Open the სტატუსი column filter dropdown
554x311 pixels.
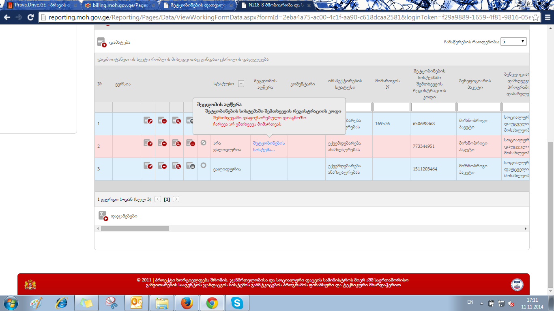pos(241,84)
